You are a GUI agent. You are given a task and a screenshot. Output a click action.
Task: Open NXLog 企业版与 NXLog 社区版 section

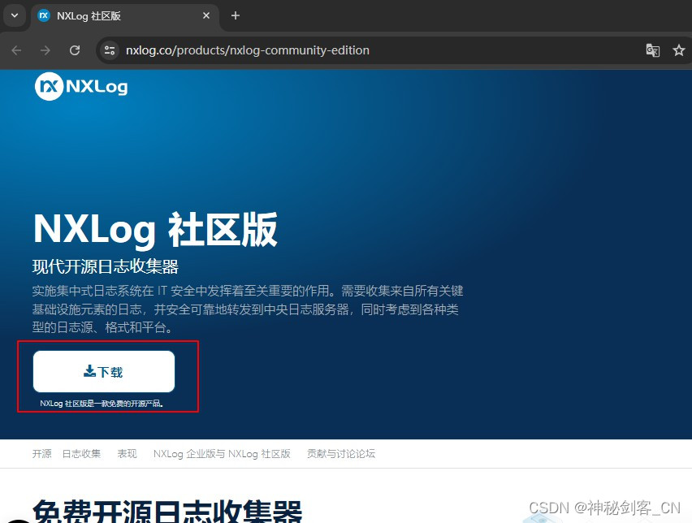pos(222,454)
